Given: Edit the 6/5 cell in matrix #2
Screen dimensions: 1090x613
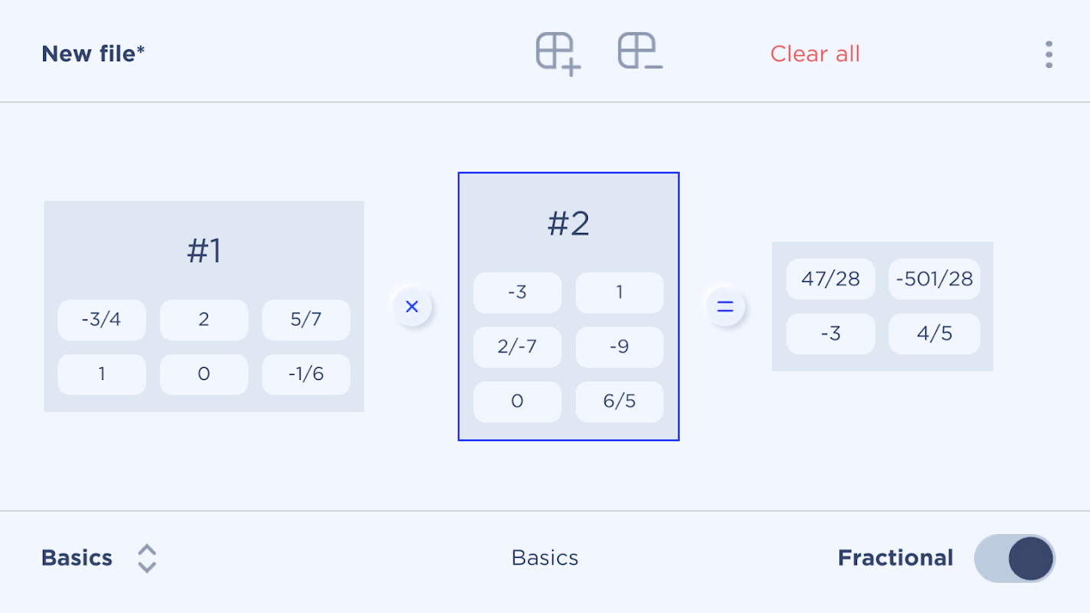Looking at the screenshot, I should pyautogui.click(x=619, y=401).
